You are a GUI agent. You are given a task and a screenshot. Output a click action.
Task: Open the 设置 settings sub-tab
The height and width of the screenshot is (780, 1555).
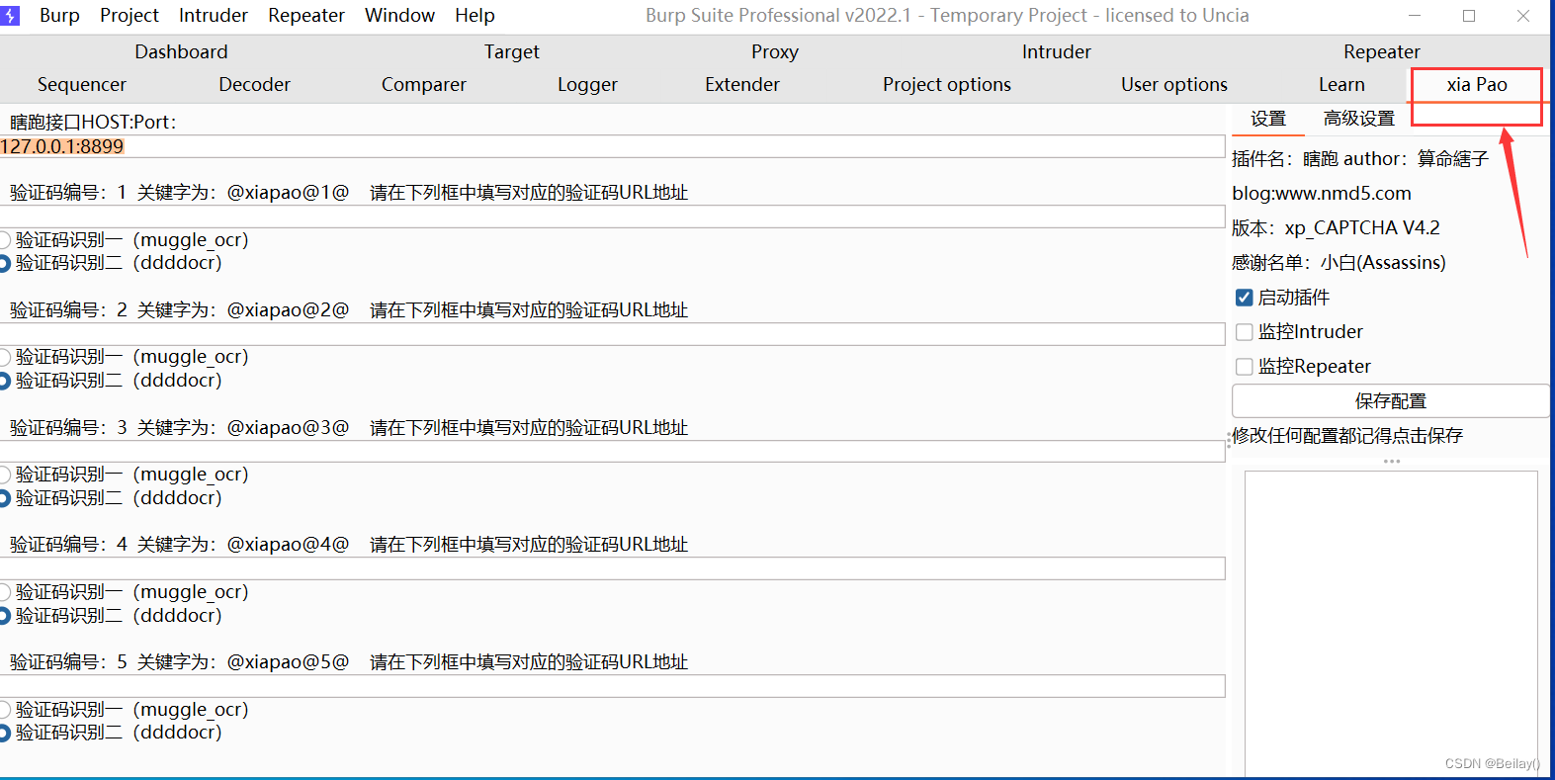1268,119
